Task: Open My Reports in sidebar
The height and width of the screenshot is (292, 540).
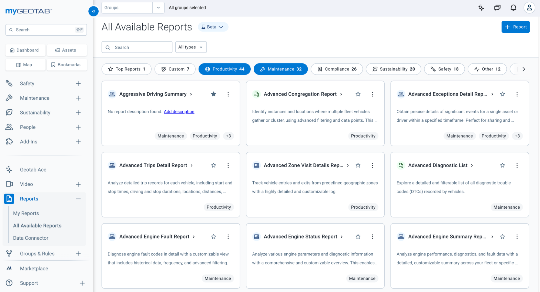Action: tap(26, 213)
